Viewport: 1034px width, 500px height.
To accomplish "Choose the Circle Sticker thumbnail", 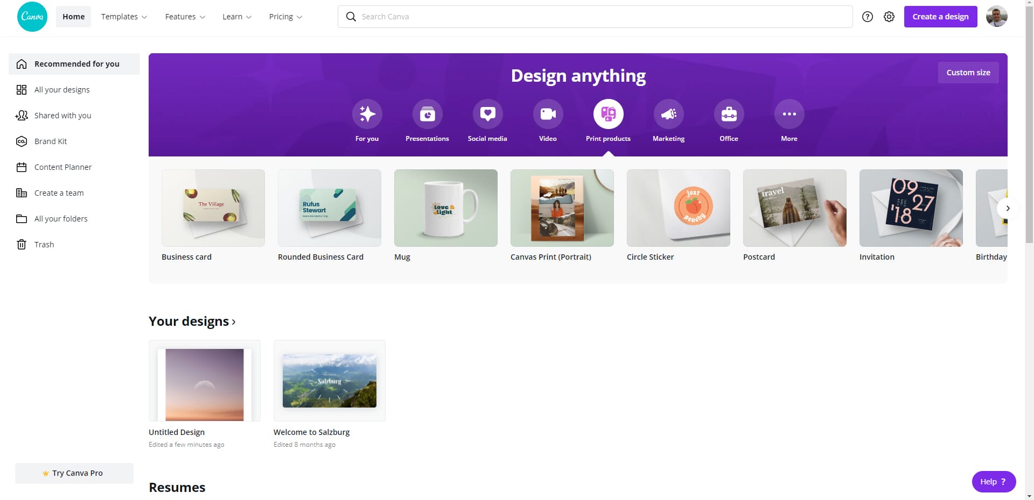I will (x=679, y=208).
